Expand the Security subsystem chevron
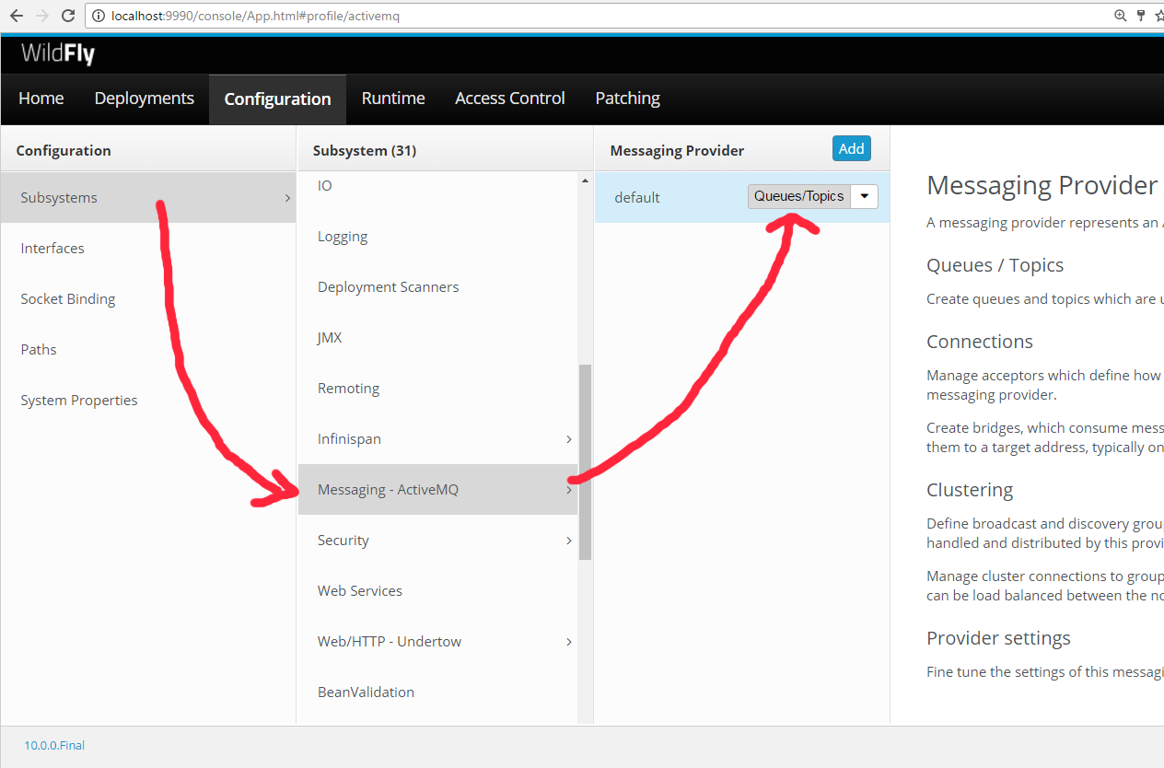 (x=569, y=541)
